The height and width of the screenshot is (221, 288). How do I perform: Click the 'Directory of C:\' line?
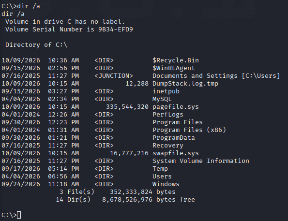36,45
